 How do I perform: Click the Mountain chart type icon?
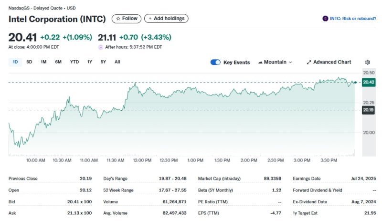pyautogui.click(x=260, y=62)
